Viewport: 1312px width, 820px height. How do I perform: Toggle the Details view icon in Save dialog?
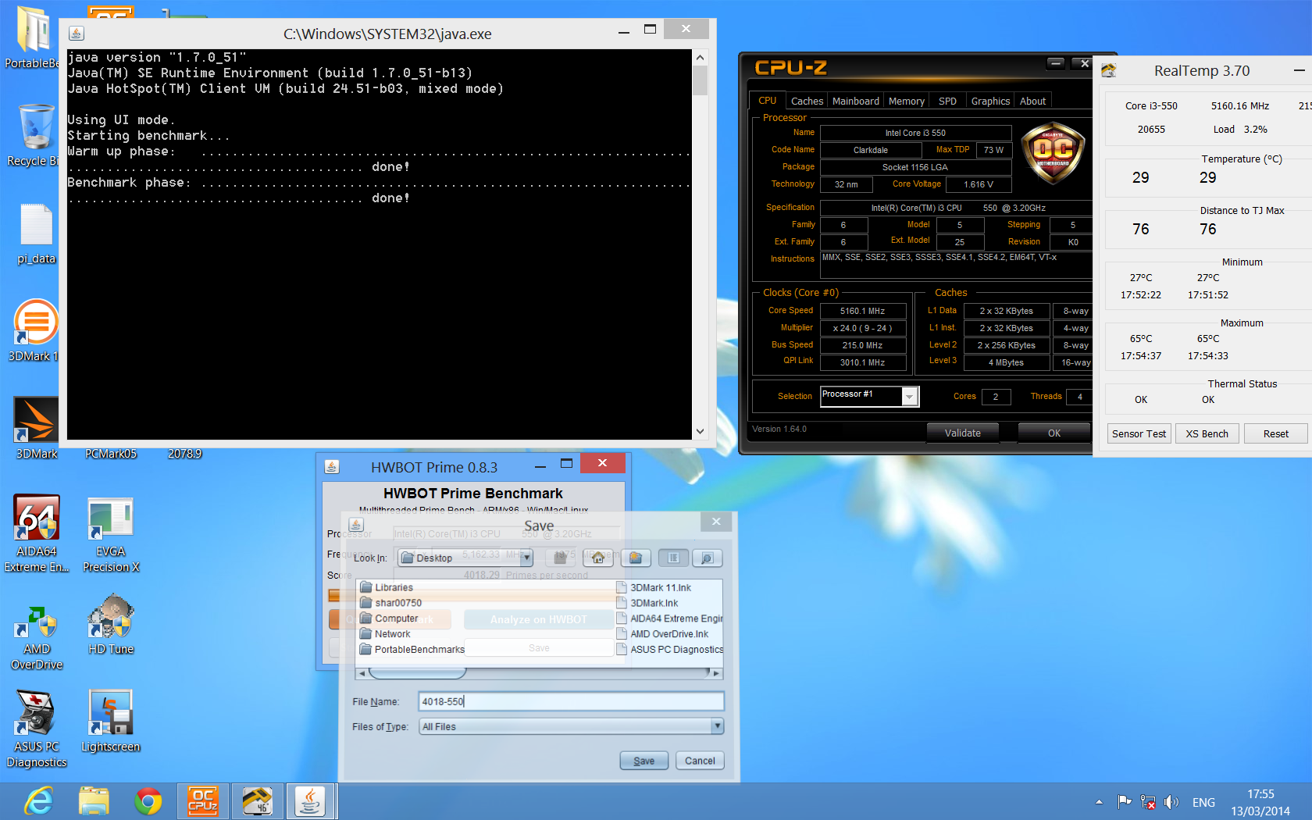pos(708,558)
